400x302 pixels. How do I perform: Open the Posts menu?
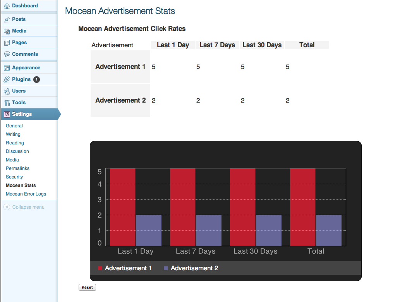(19, 19)
